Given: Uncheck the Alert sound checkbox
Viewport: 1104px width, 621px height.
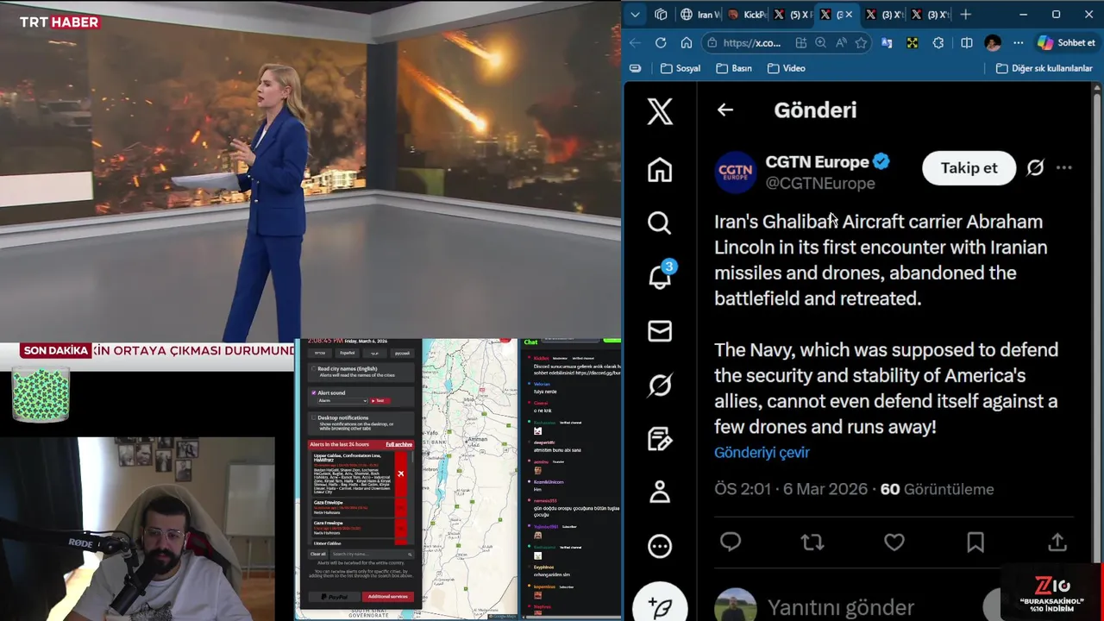Looking at the screenshot, I should [313, 392].
